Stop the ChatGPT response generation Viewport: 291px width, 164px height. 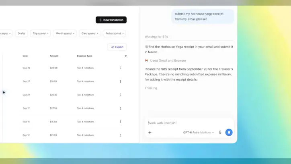click(229, 132)
